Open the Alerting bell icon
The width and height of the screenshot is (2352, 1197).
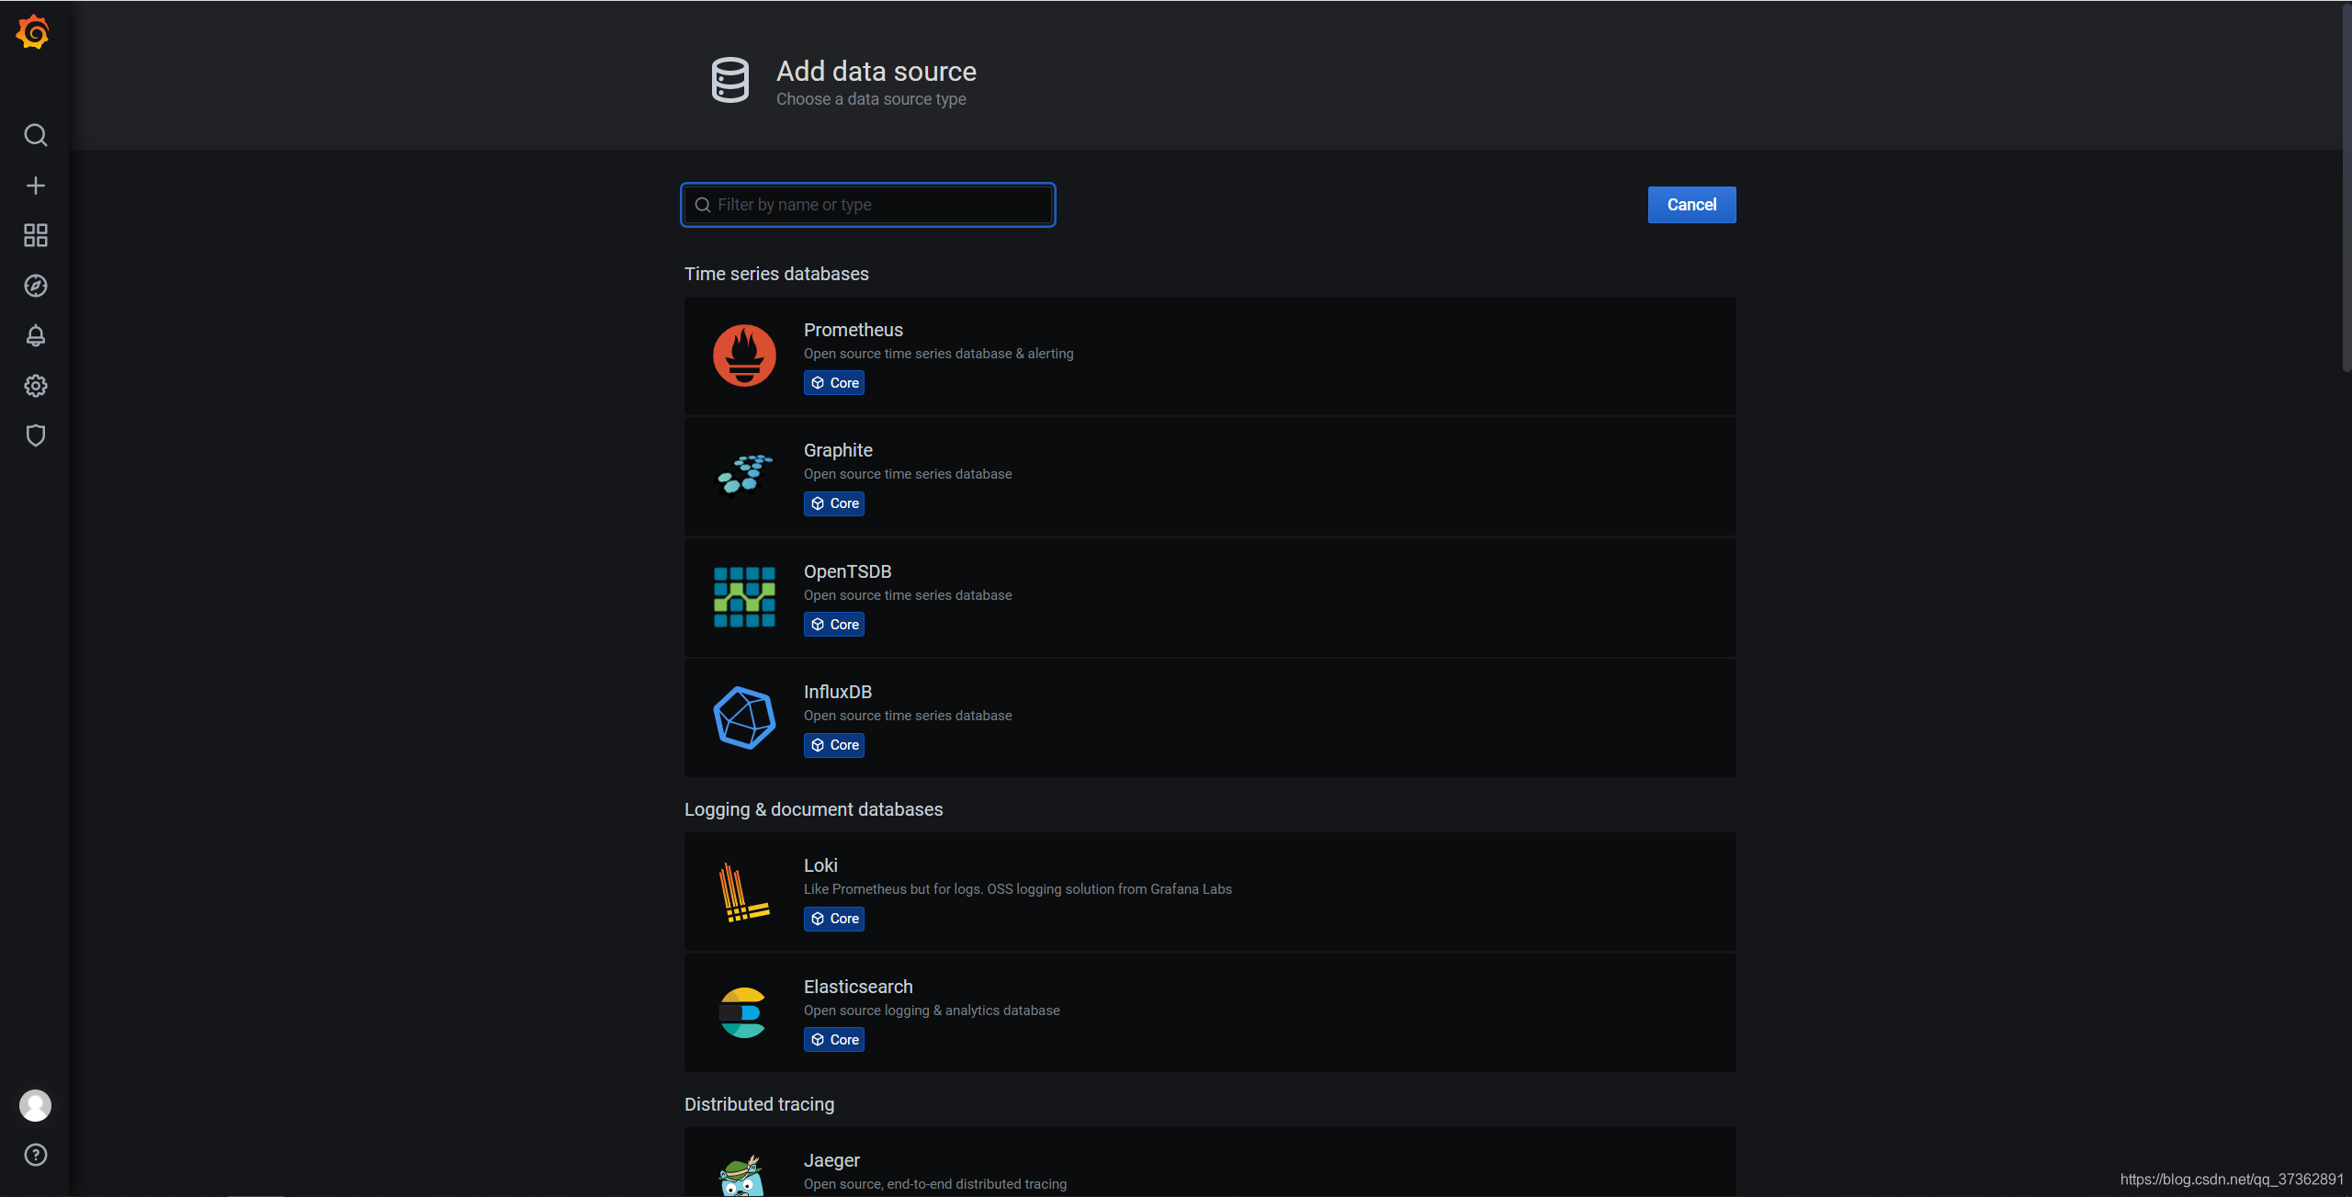[35, 335]
